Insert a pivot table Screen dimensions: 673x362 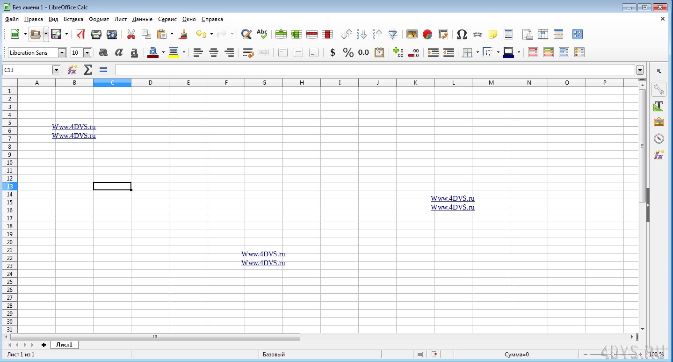click(x=442, y=34)
